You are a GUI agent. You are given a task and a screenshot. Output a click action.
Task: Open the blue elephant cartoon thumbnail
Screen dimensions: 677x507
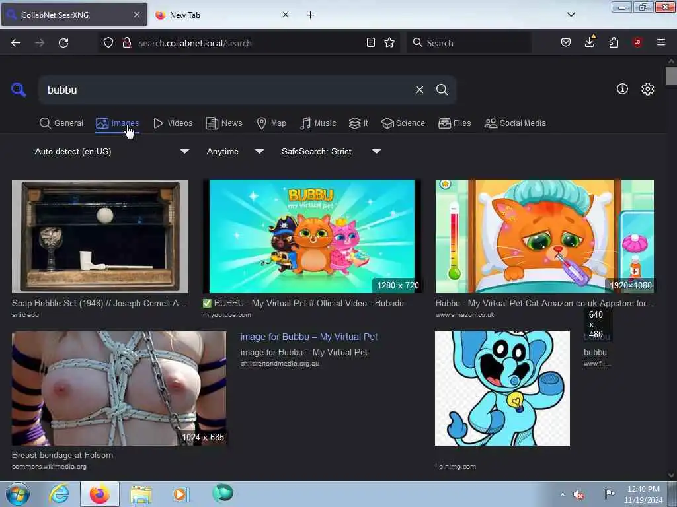(502, 388)
